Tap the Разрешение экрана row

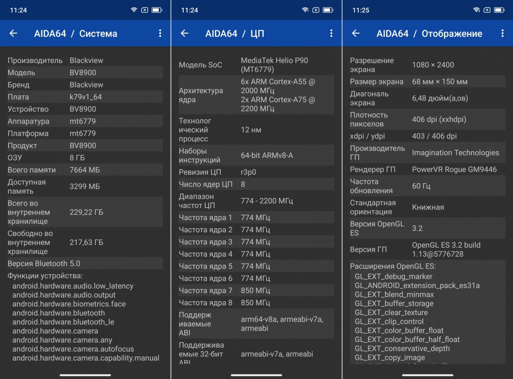click(427, 65)
